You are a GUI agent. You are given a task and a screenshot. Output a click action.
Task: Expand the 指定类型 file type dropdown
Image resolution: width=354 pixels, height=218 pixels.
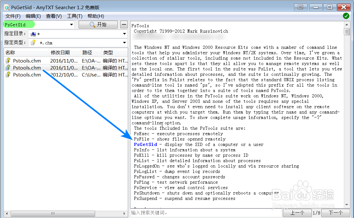click(x=124, y=43)
